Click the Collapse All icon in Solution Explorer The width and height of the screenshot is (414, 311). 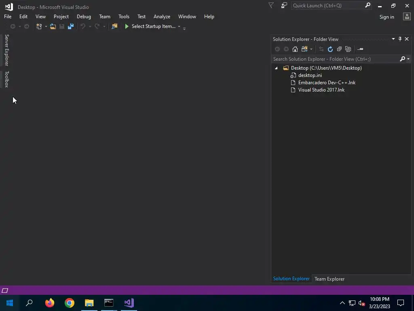point(339,49)
